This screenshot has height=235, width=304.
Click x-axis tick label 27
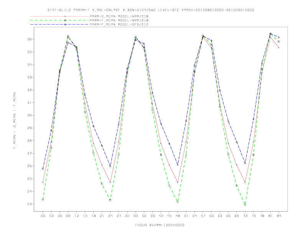click(x=119, y=216)
